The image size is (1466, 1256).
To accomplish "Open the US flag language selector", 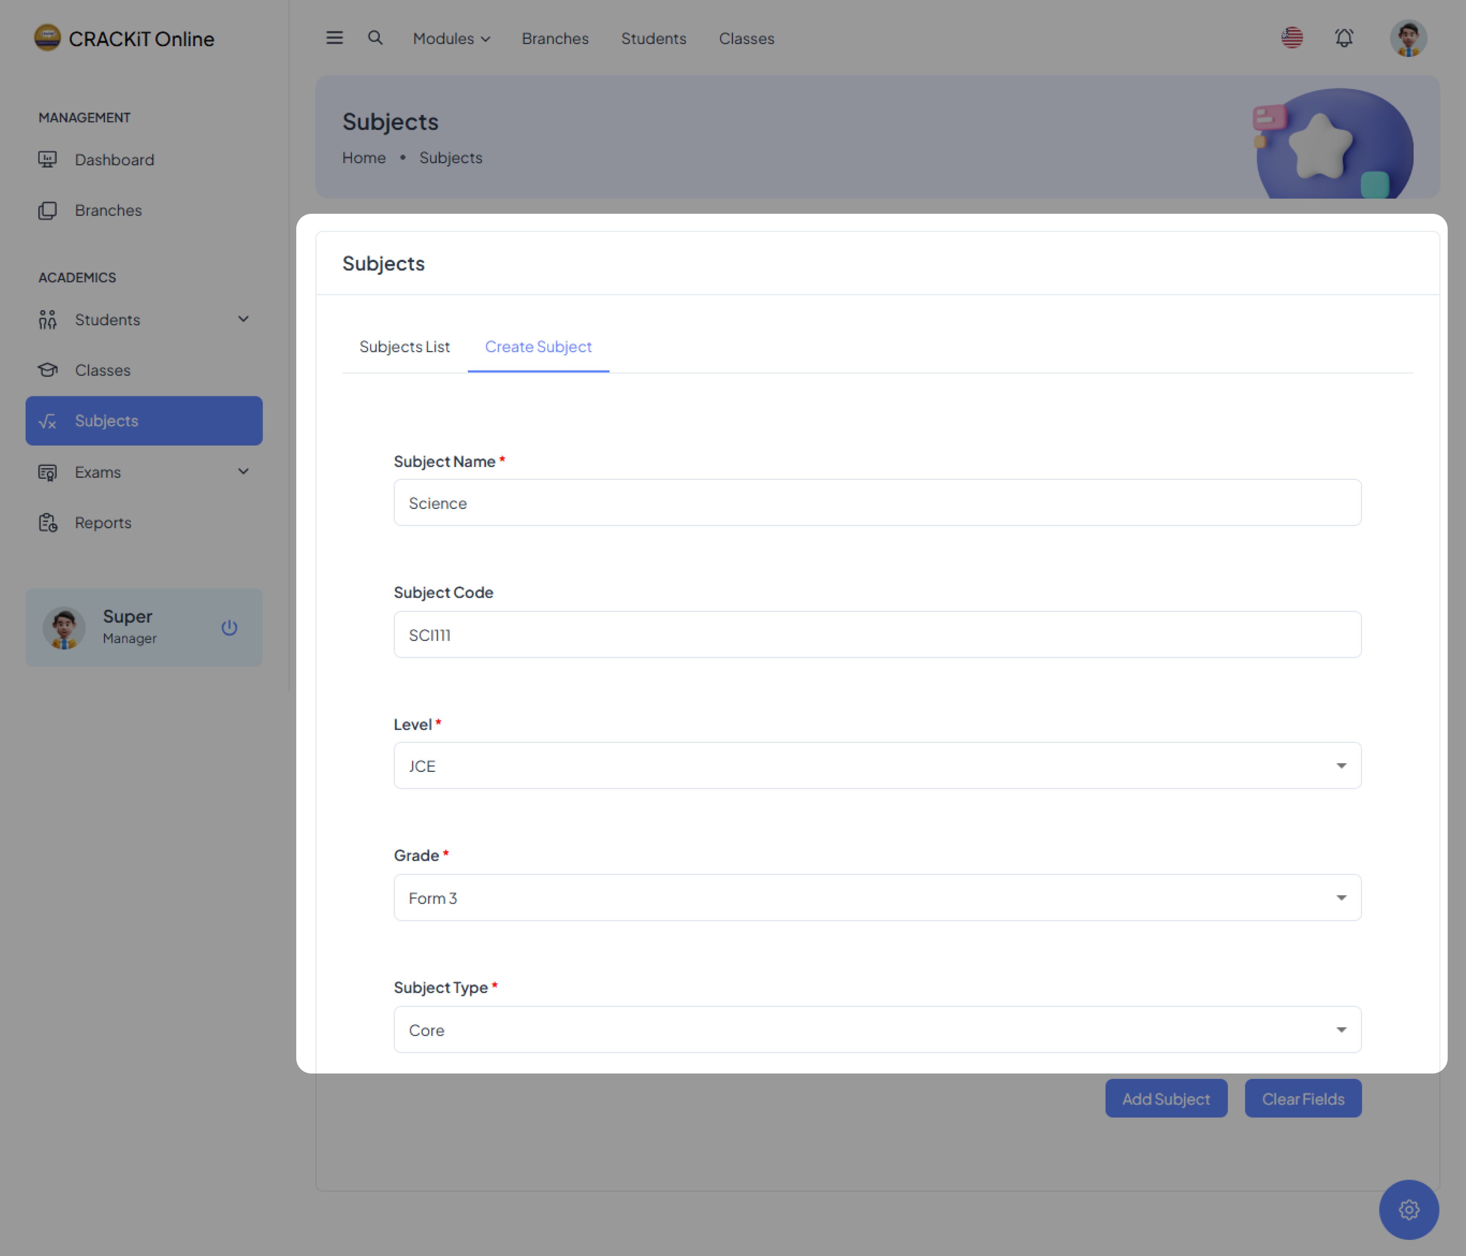I will pyautogui.click(x=1292, y=38).
